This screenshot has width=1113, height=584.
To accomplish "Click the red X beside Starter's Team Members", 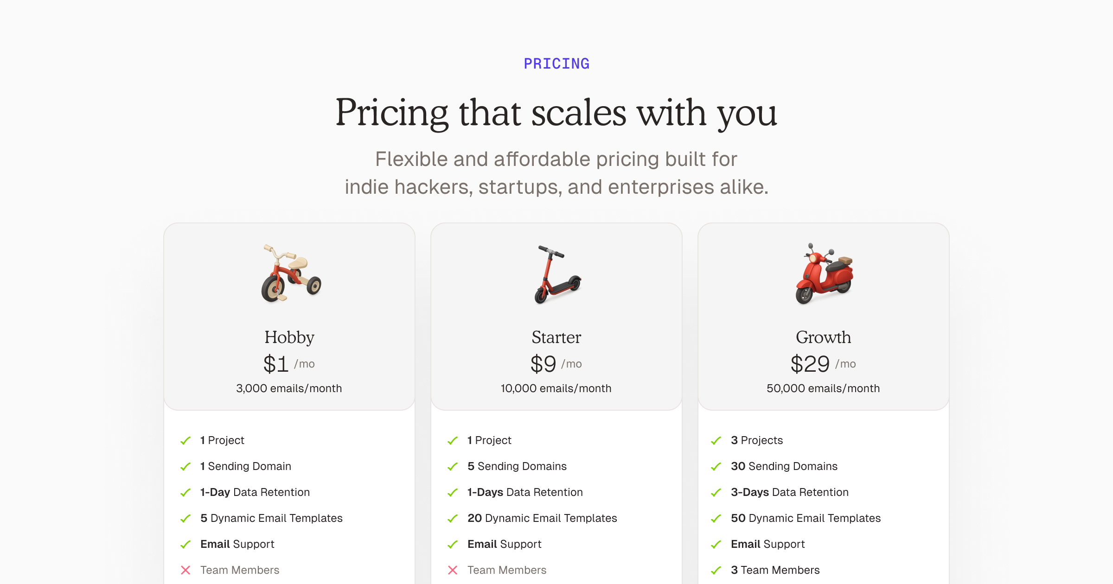I will pyautogui.click(x=453, y=570).
